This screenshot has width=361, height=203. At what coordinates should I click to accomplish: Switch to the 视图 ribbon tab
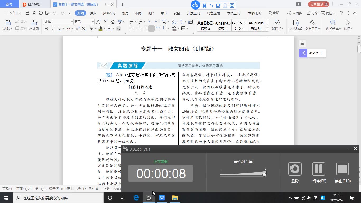(x=151, y=13)
